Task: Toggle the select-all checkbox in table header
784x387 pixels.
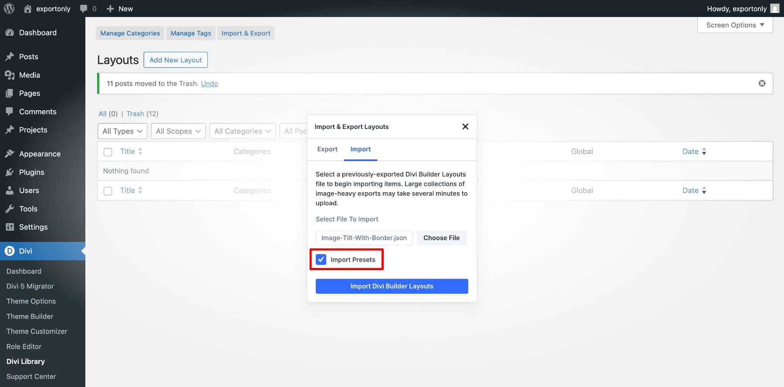Action: (x=108, y=152)
